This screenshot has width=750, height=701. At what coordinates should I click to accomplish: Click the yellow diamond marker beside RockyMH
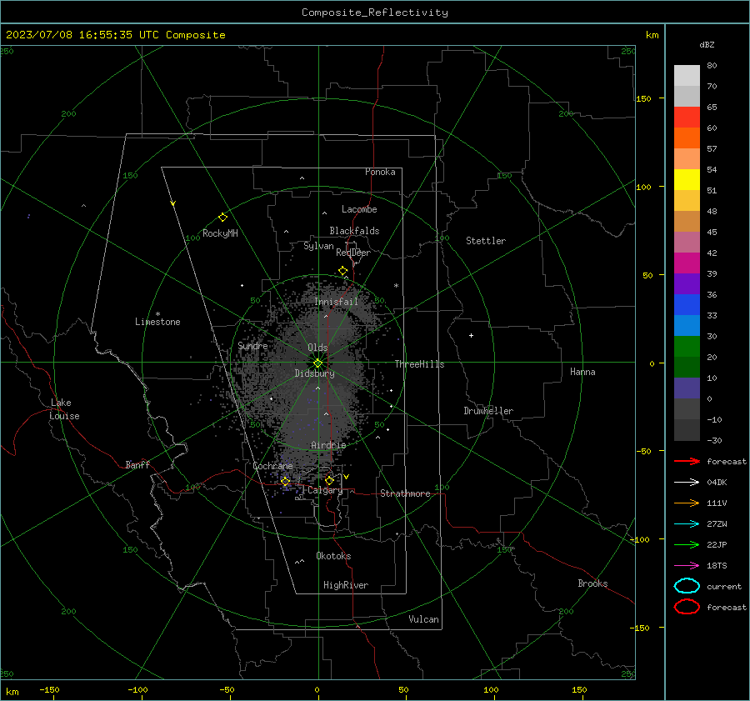coord(222,218)
